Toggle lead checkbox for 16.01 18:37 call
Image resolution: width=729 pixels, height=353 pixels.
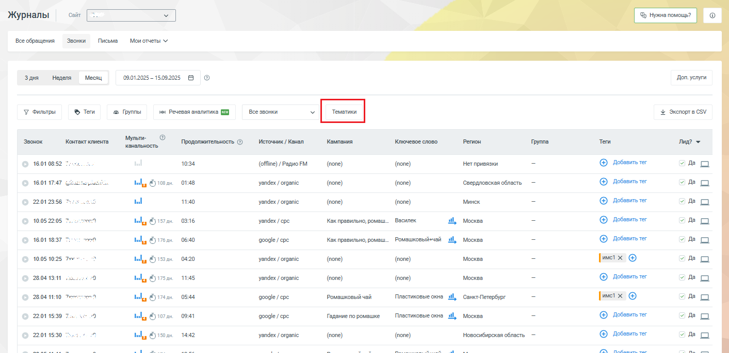[x=682, y=239]
